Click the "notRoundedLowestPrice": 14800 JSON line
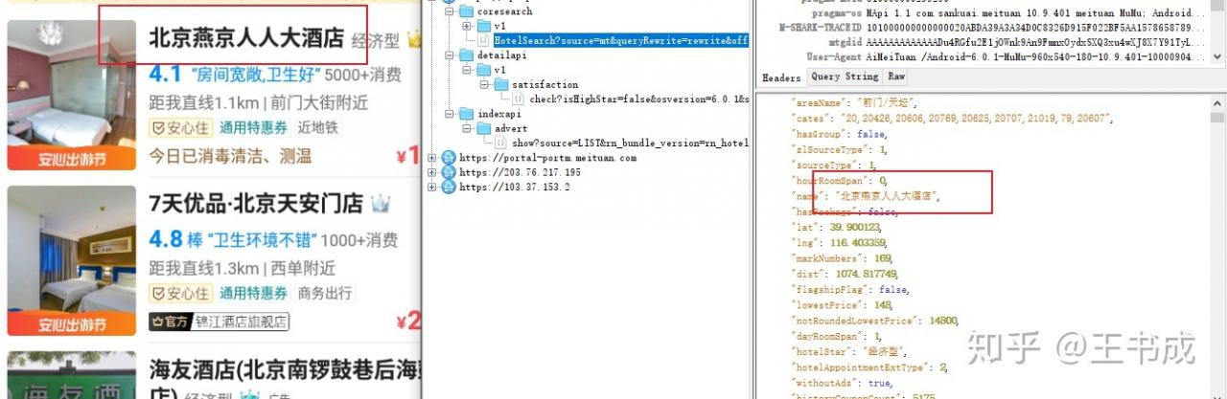 click(874, 321)
